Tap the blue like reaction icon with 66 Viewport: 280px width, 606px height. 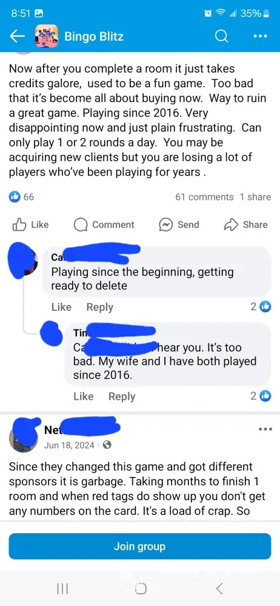pyautogui.click(x=15, y=197)
